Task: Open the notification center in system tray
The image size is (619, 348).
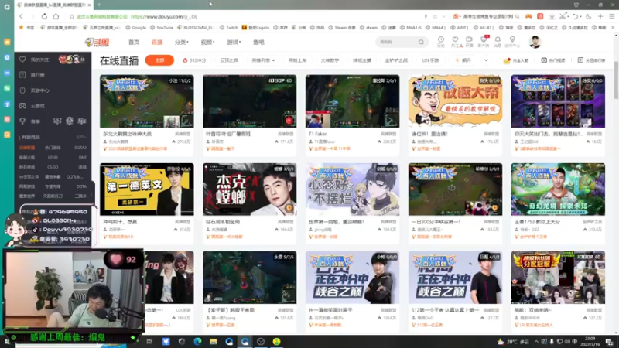Action: 610,341
